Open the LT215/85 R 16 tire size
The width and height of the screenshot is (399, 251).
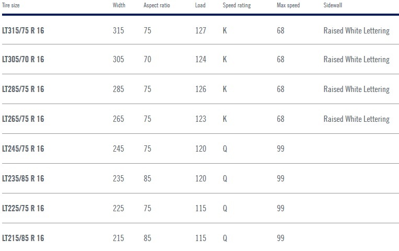click(x=23, y=238)
